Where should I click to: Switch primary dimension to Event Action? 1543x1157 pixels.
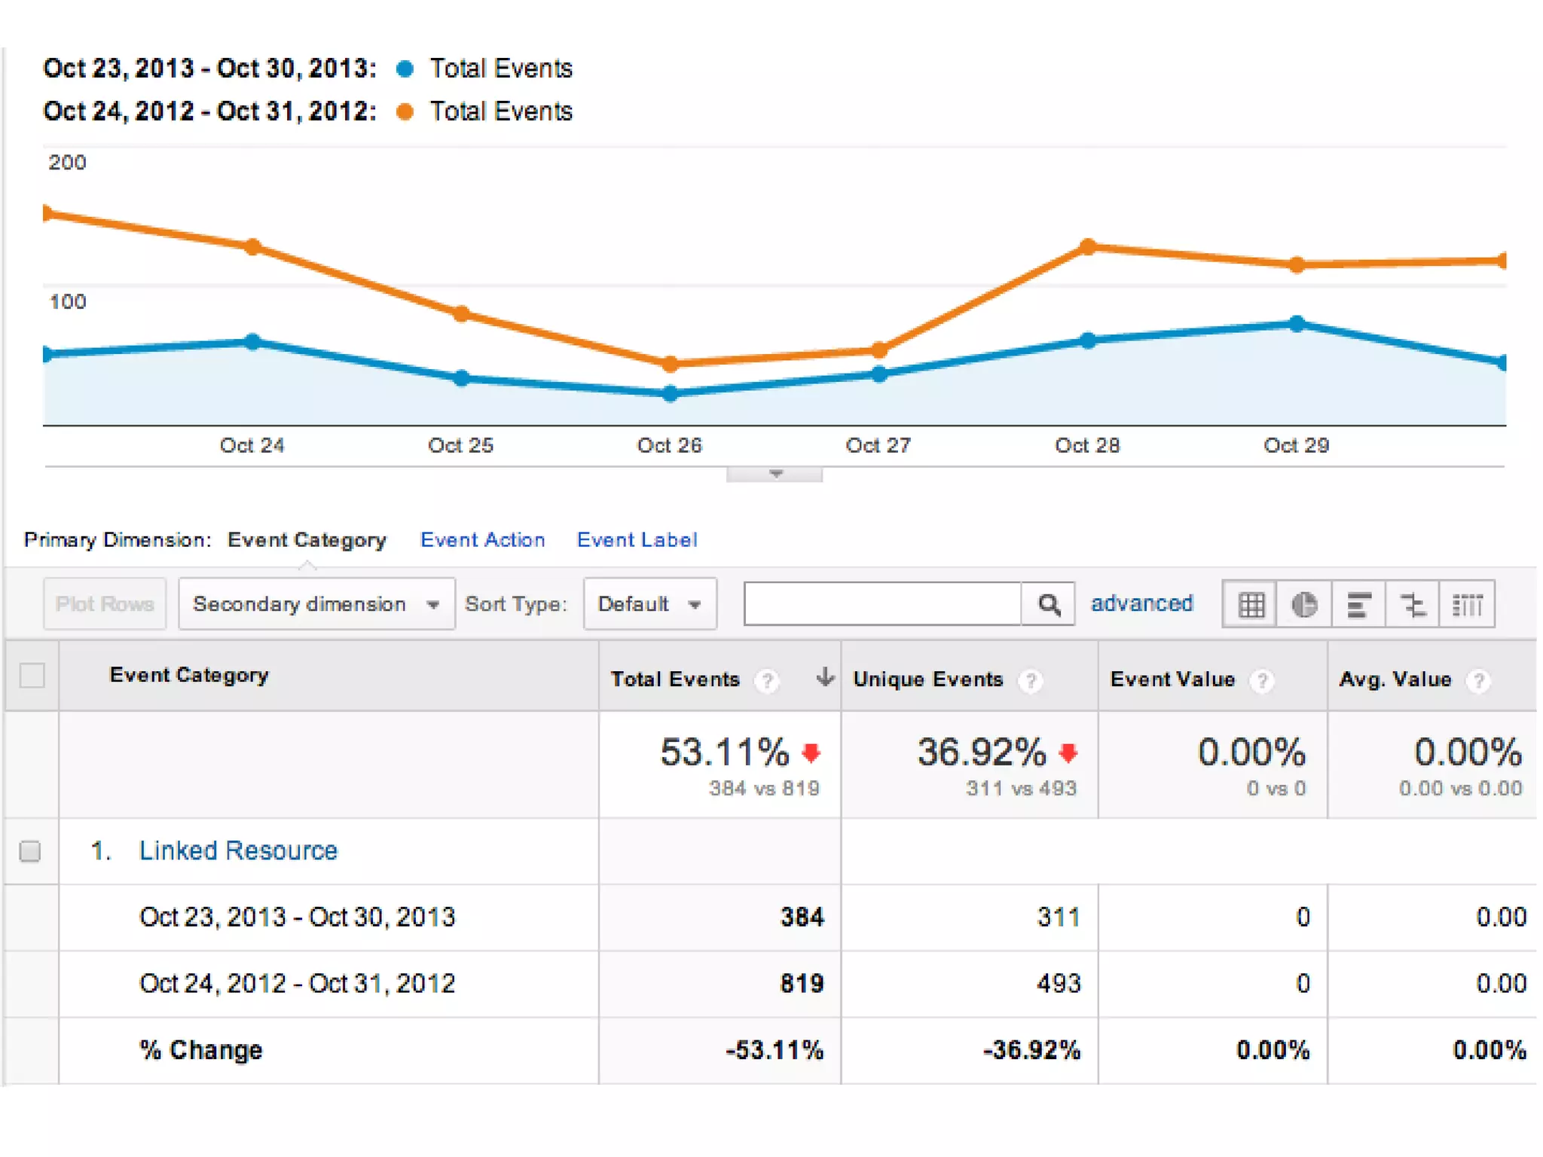pyautogui.click(x=482, y=540)
